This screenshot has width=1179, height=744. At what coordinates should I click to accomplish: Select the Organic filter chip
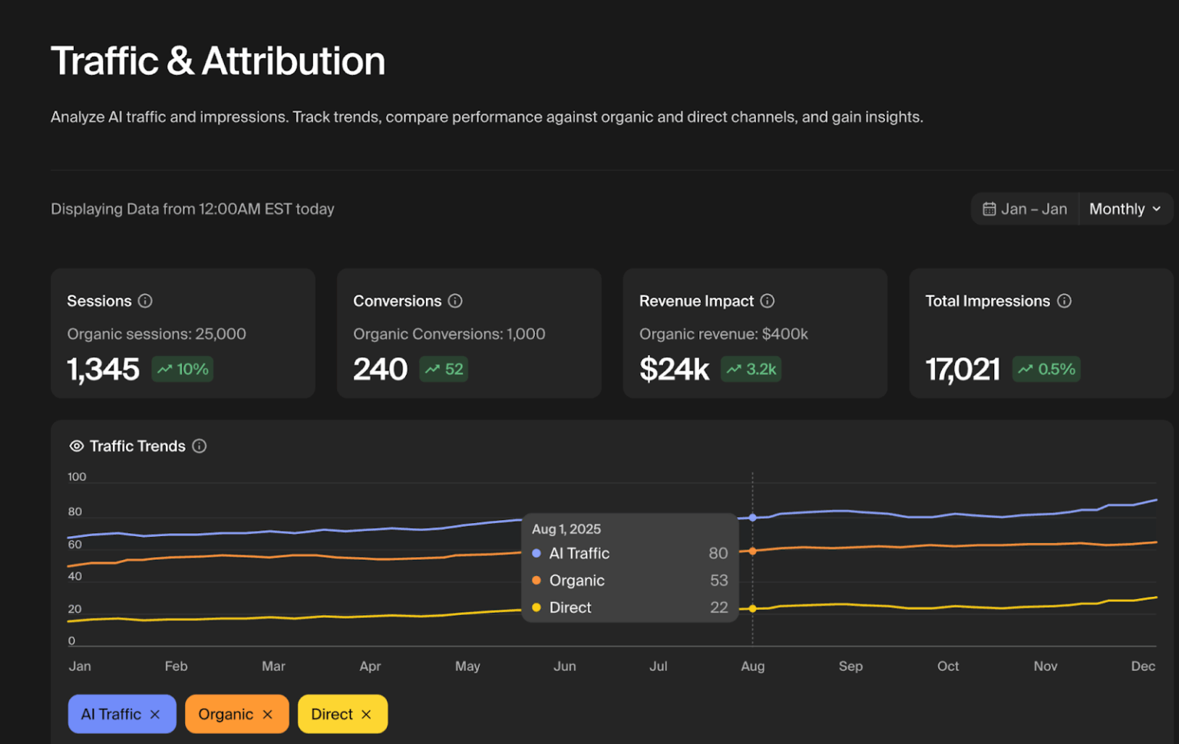(226, 713)
